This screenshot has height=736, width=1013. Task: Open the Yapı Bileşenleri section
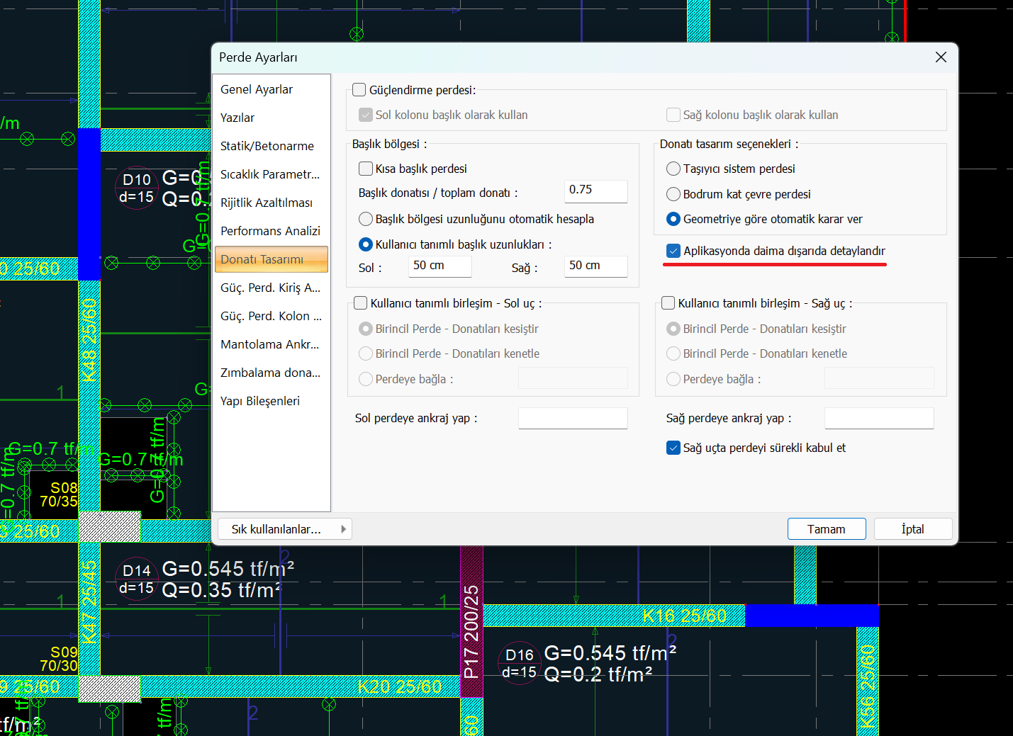click(259, 401)
